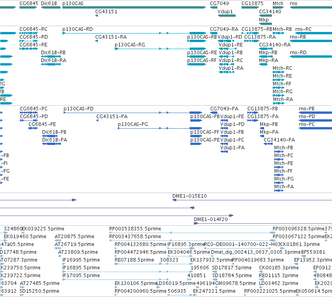Click transcript CG43151-RA
Viewport: 332px width, 297px height.
pos(111,37)
